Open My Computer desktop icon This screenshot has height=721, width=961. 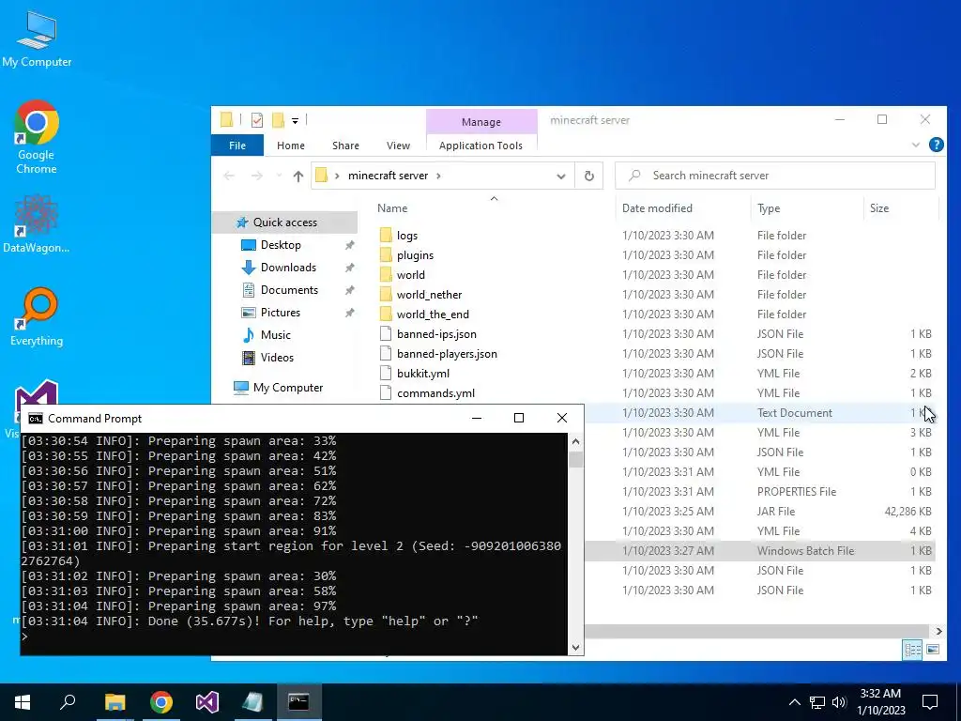pos(37,38)
